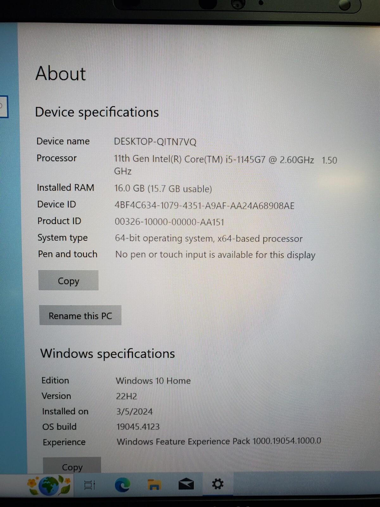Copy the device specifications
The image size is (380, 507).
[x=68, y=280]
